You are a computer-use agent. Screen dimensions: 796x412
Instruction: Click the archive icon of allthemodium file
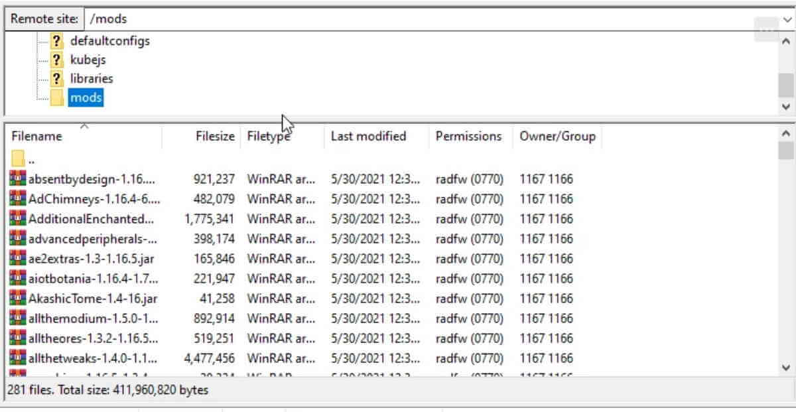[18, 318]
